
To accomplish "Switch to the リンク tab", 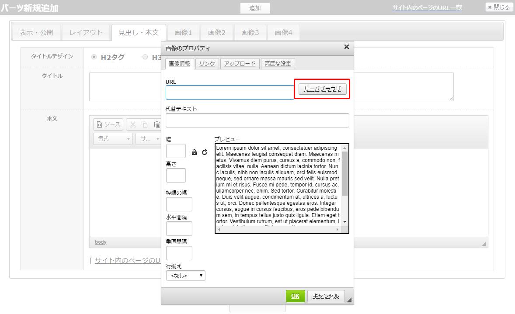I will pos(207,64).
